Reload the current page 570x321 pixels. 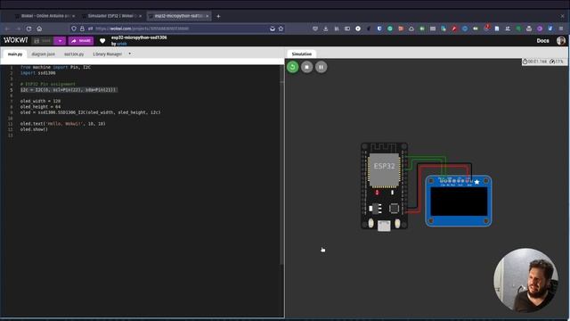[x=28, y=29]
